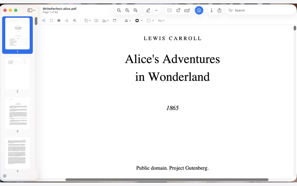This screenshot has width=297, height=186.
Task: Click into the Search field
Action: tap(261, 10)
